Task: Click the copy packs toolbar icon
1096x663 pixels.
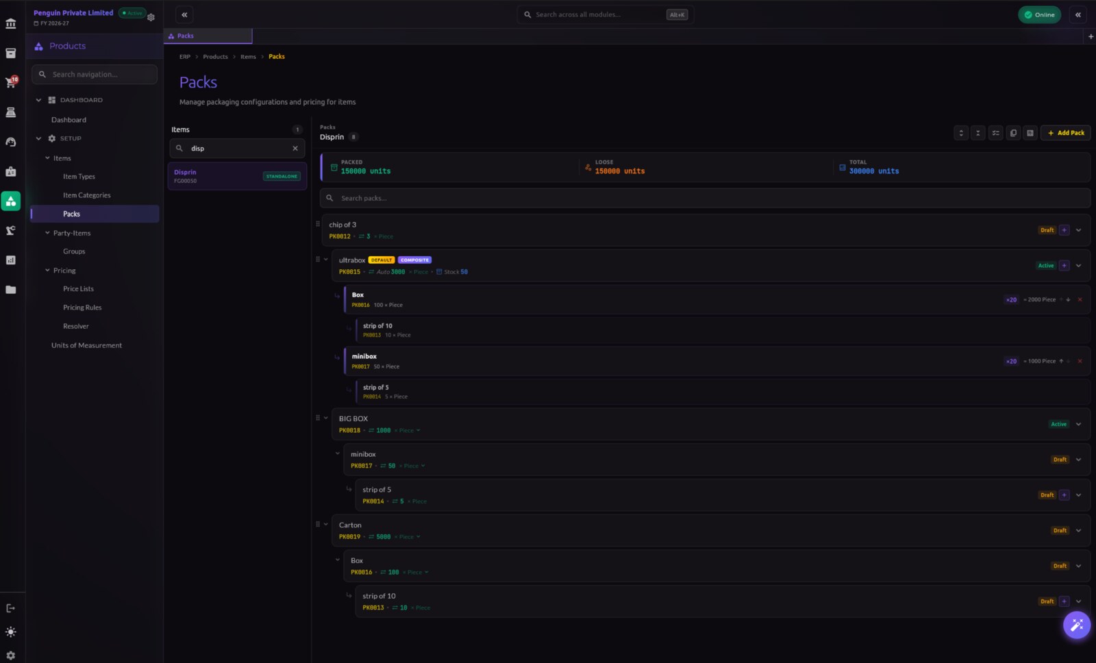Action: pos(1013,133)
